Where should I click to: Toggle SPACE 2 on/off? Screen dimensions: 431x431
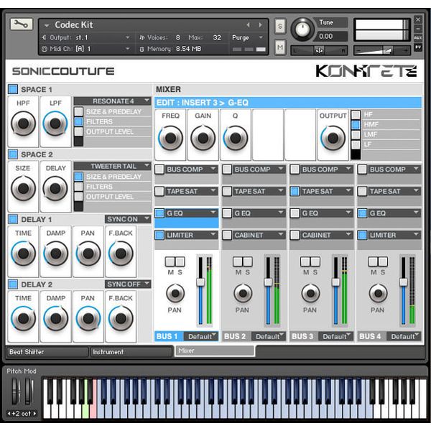click(13, 154)
